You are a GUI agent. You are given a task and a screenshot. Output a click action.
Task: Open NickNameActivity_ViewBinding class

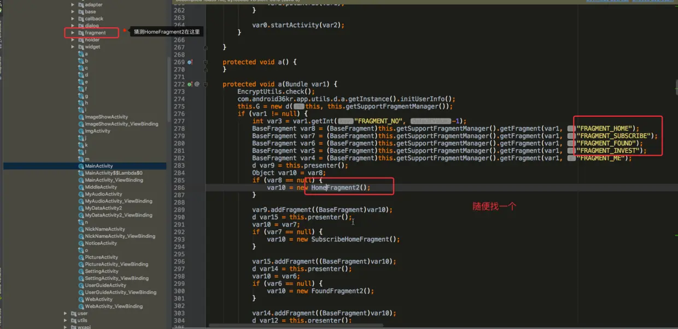click(x=120, y=236)
